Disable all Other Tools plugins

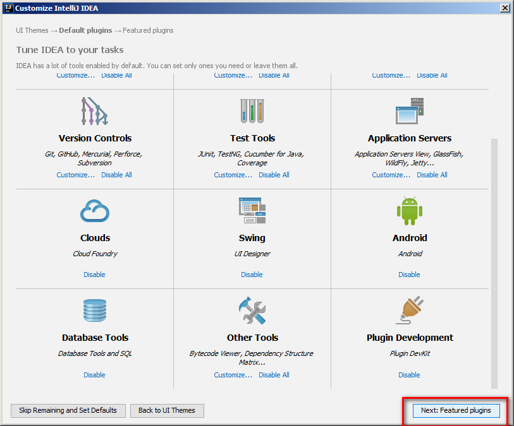[274, 375]
